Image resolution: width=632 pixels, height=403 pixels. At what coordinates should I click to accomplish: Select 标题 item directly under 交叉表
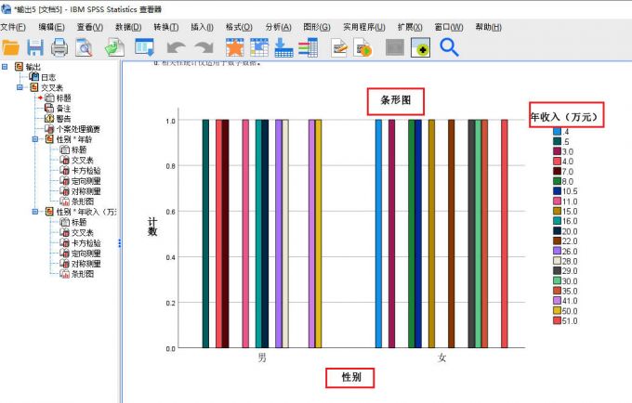click(x=63, y=97)
